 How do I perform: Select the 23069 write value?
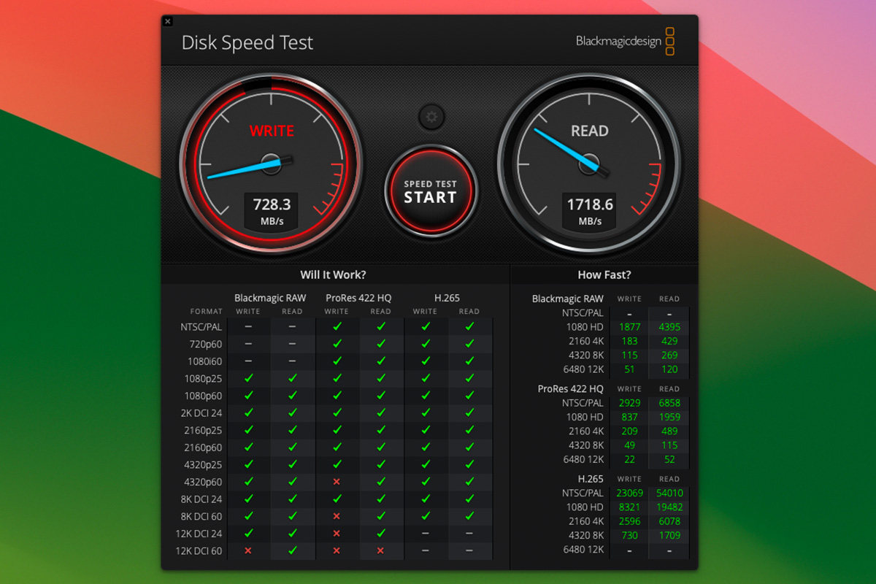point(629,493)
